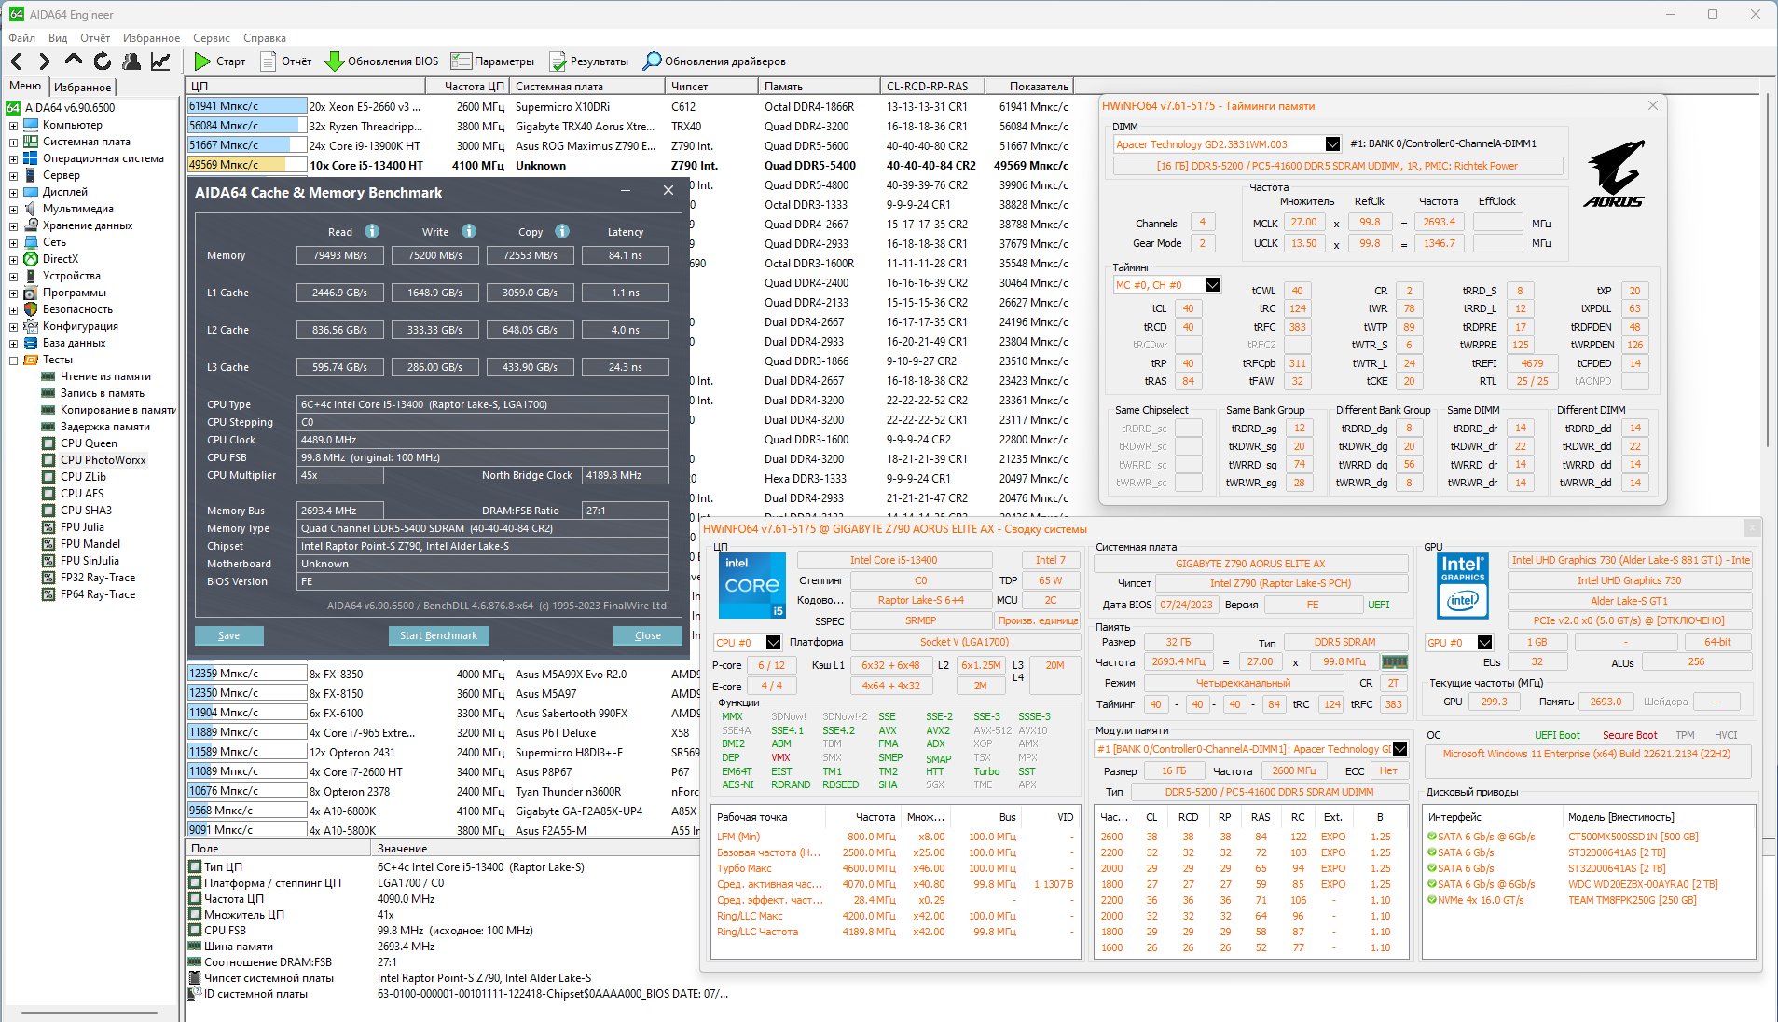1778x1022 pixels.
Task: Select the FPU Julia benchmark
Action: 82,527
